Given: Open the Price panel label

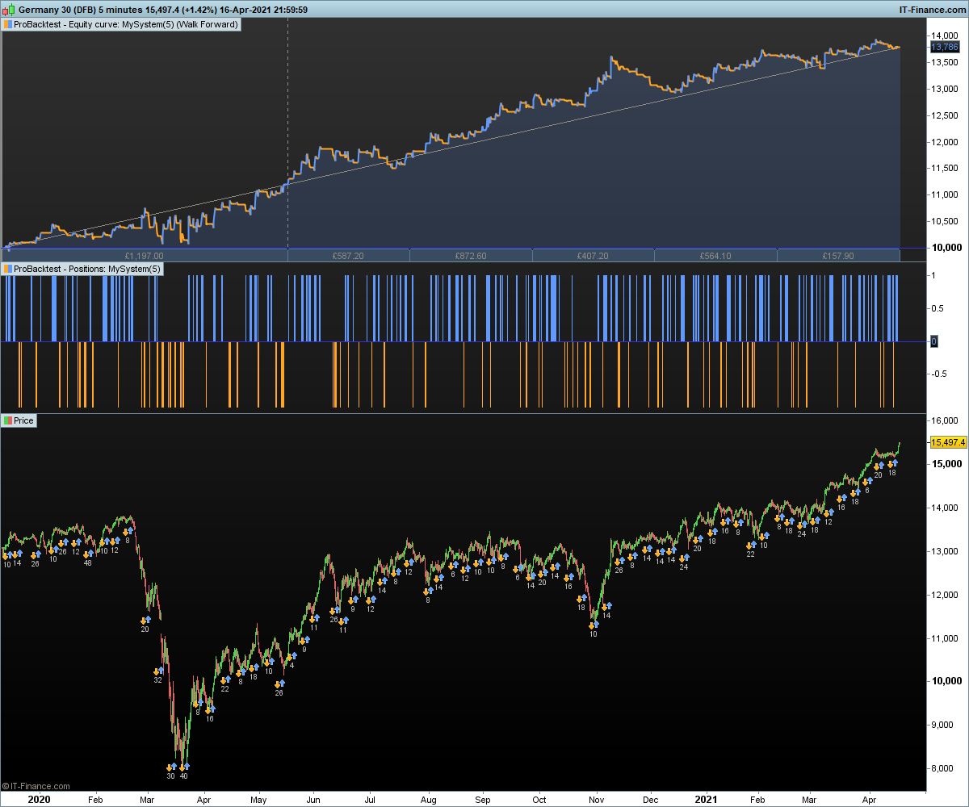Looking at the screenshot, I should tap(19, 420).
